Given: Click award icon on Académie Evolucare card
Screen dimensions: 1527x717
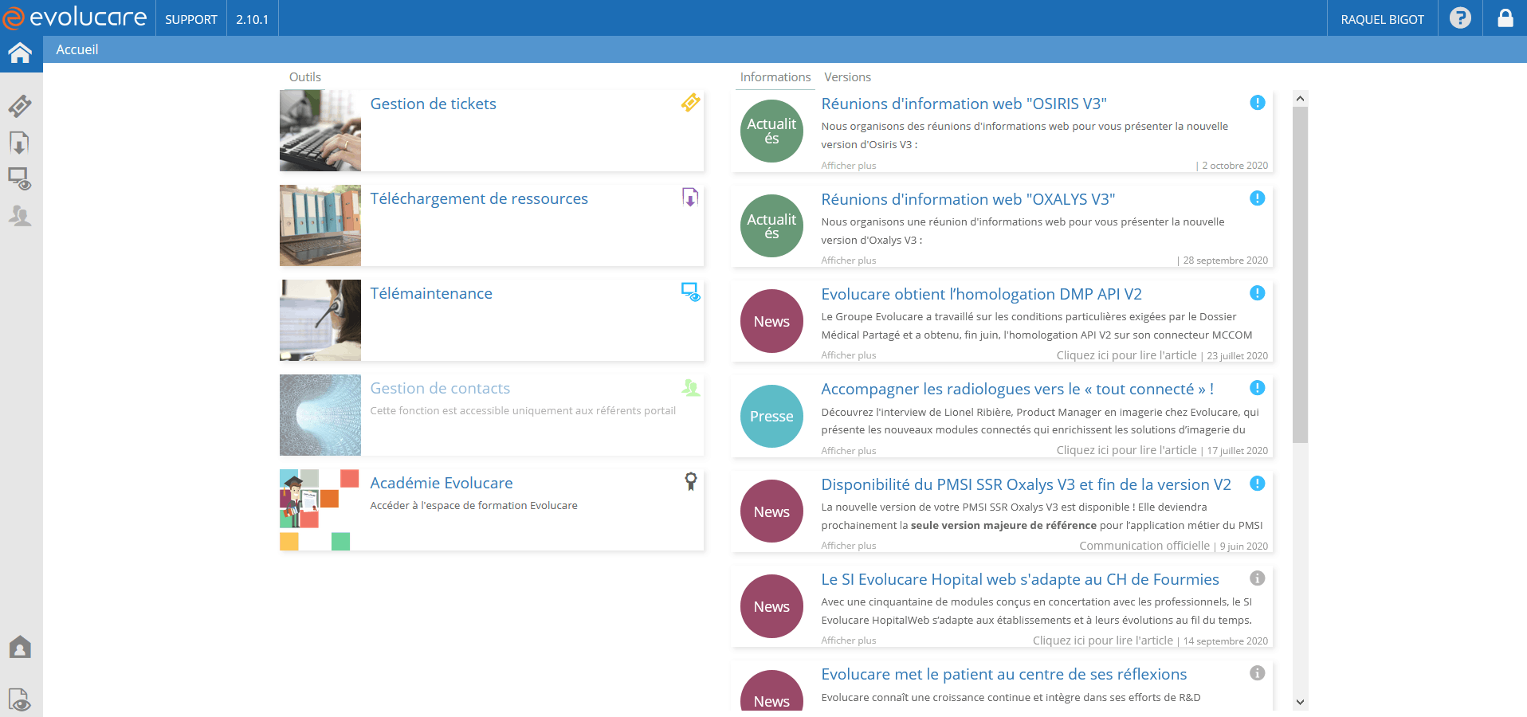Looking at the screenshot, I should pyautogui.click(x=691, y=481).
